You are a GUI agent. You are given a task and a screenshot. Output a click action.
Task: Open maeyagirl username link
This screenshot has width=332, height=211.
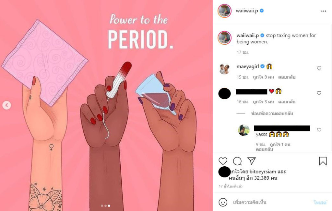click(247, 66)
